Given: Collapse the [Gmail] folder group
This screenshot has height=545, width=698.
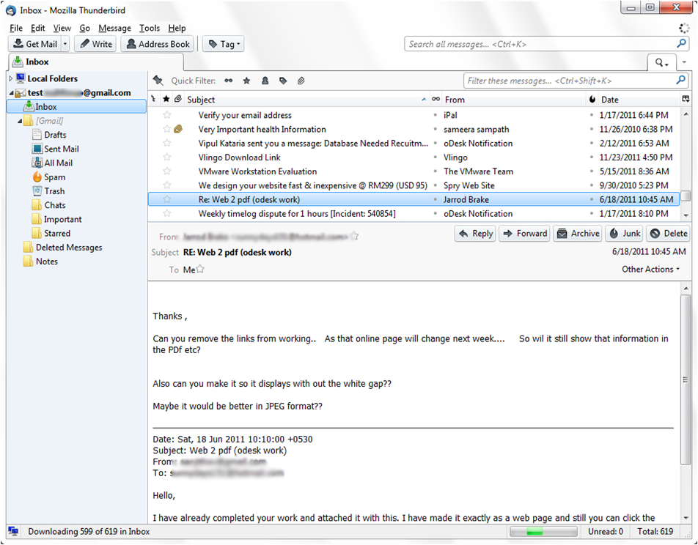Looking at the screenshot, I should (20, 121).
